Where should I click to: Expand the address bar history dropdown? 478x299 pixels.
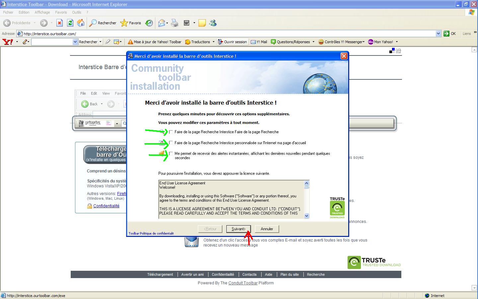tap(438, 34)
